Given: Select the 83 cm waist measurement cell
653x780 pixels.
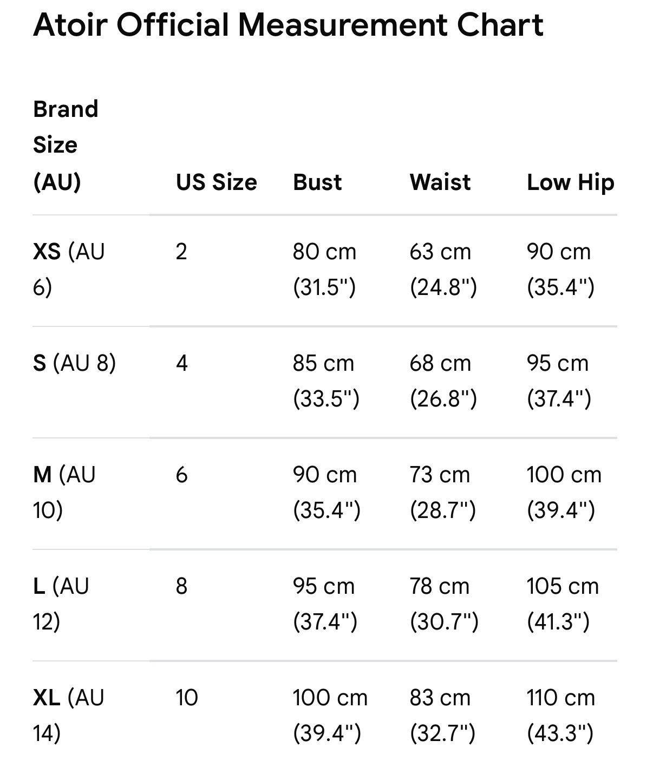Looking at the screenshot, I should pyautogui.click(x=442, y=715).
